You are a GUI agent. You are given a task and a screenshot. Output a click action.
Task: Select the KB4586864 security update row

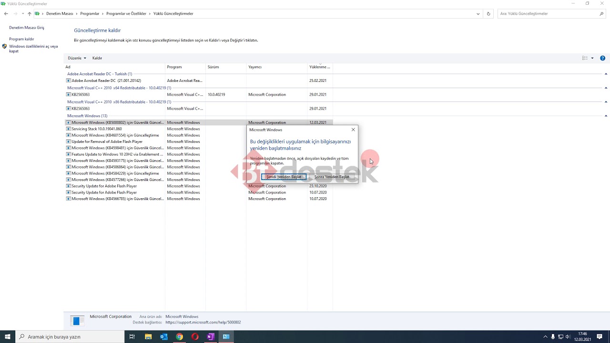(x=198, y=167)
